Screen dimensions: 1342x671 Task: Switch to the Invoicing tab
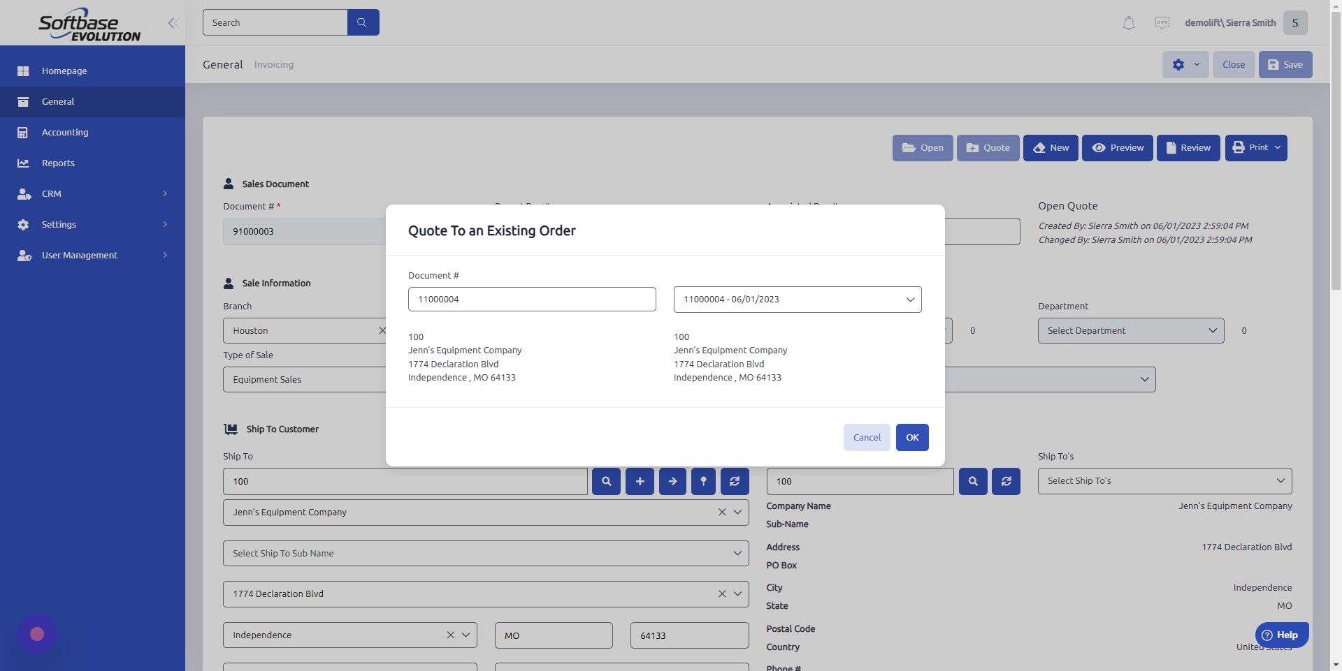pos(273,64)
